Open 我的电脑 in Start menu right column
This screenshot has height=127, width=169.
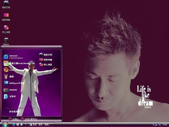(x=46, y=60)
